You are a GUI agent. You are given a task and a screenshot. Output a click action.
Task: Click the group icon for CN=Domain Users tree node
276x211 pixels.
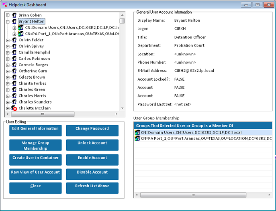pos(21,28)
